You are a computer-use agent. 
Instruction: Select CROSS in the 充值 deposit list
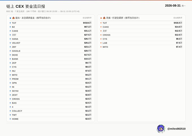tap(106, 35)
